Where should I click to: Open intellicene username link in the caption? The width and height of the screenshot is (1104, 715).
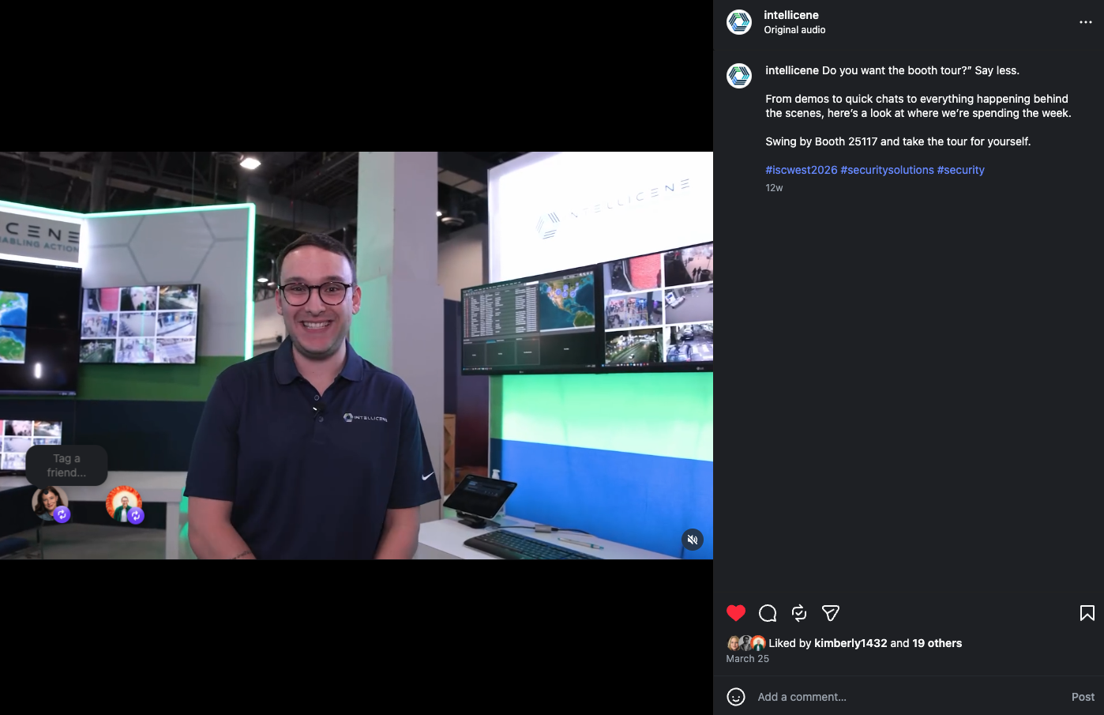[x=792, y=70]
